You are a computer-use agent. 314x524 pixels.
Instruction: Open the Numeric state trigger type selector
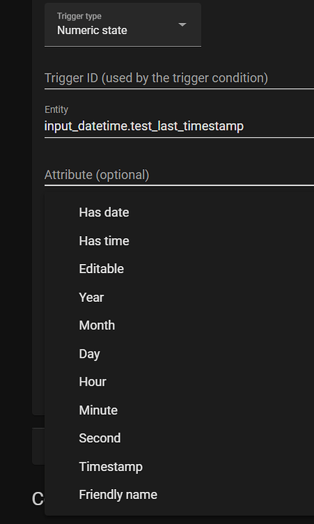coord(123,24)
